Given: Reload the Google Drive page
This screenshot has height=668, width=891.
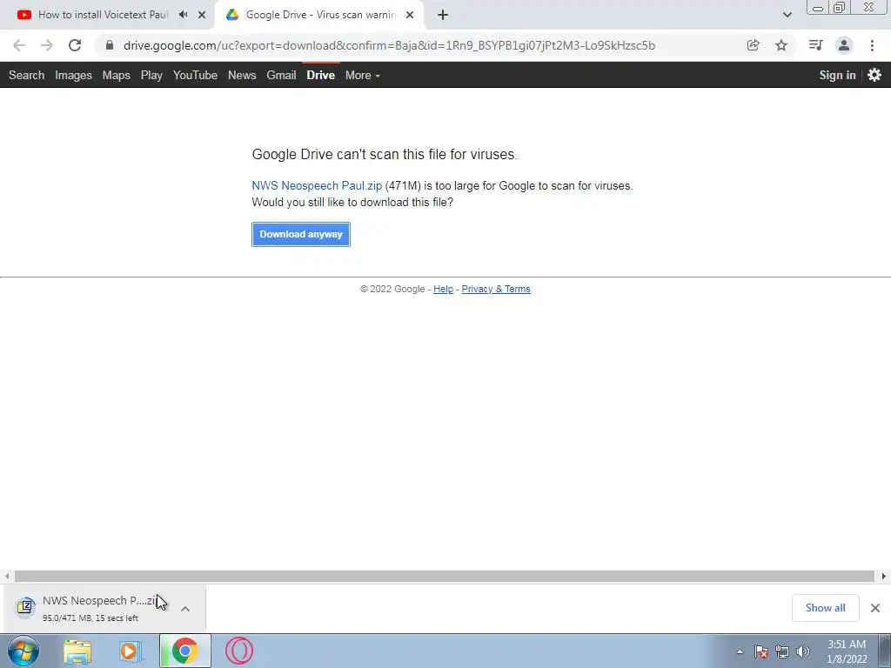Looking at the screenshot, I should (x=75, y=45).
